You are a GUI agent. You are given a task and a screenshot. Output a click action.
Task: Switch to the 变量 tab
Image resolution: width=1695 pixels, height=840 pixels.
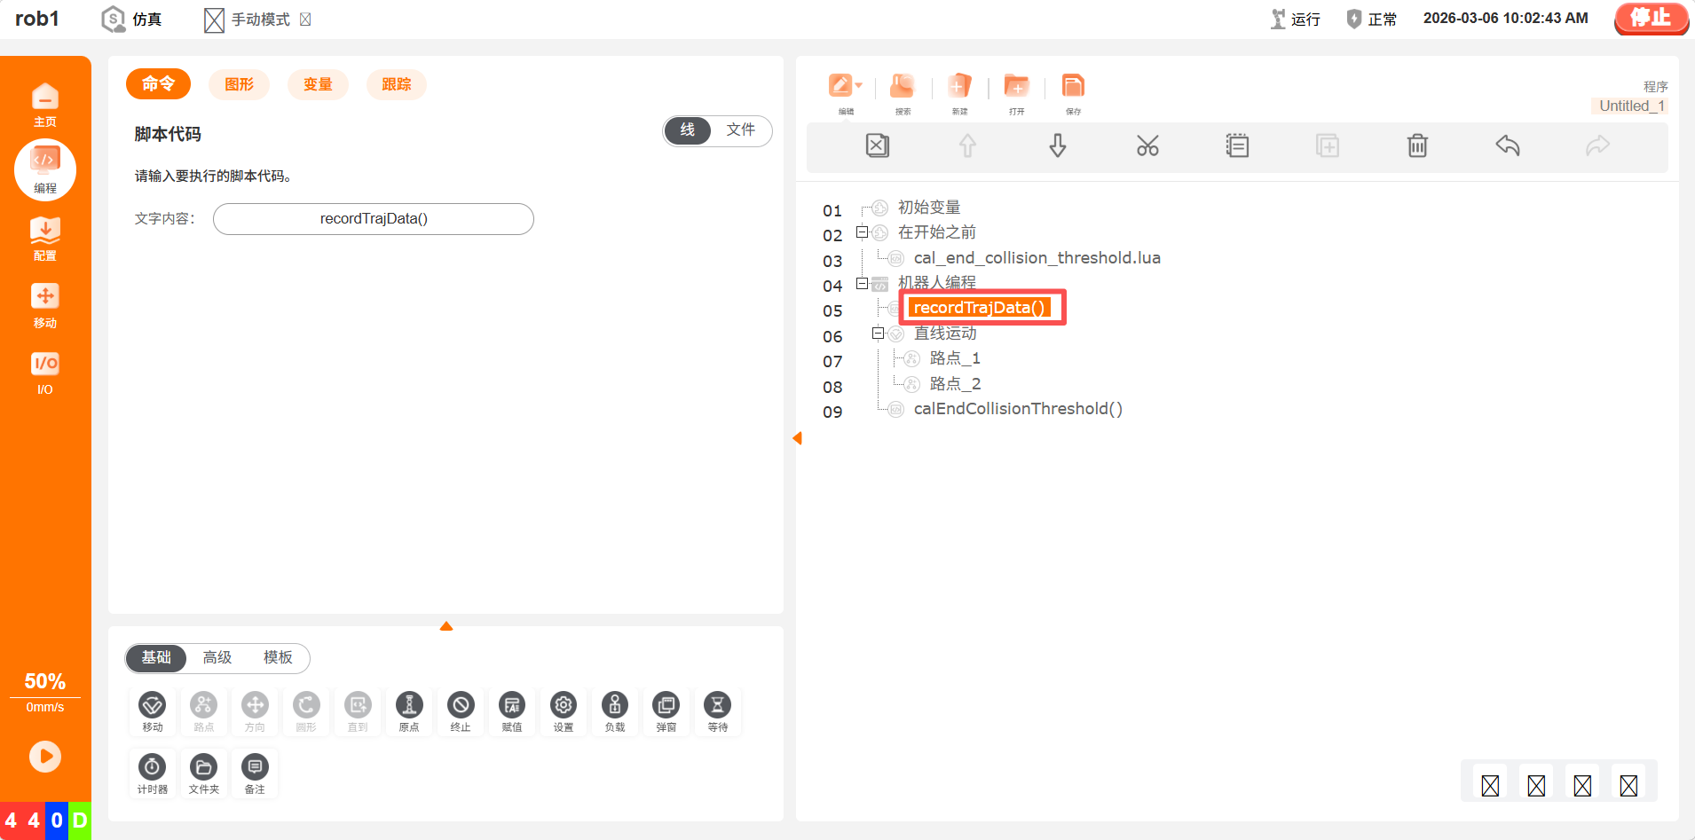pos(318,84)
